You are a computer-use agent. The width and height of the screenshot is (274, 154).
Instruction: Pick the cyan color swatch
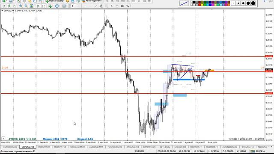click(207, 5)
